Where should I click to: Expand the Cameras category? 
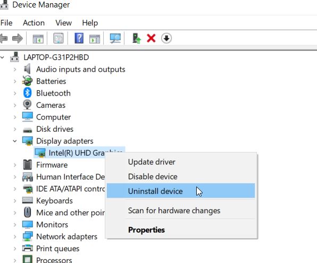(15, 105)
